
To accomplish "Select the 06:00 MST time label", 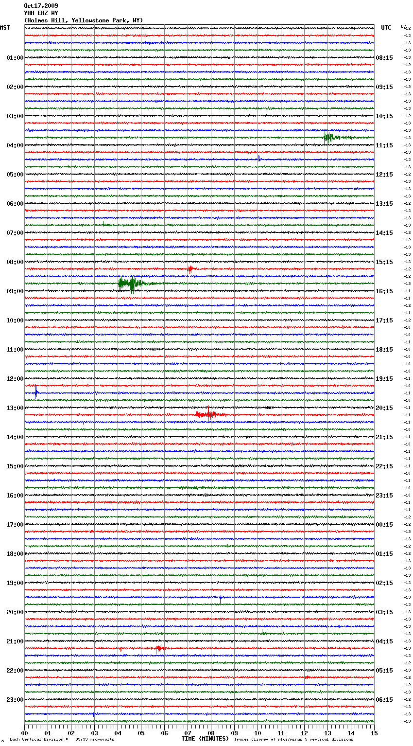I will tap(15, 204).
